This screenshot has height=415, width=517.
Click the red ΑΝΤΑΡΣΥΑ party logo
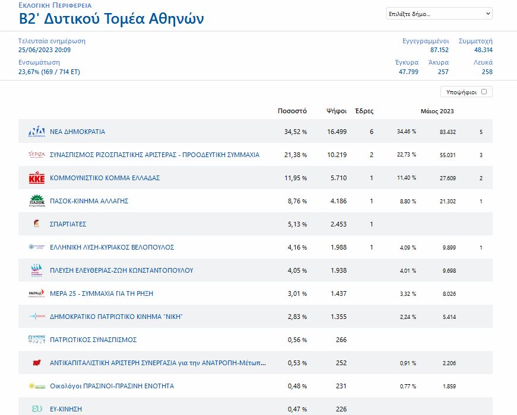coord(37,363)
